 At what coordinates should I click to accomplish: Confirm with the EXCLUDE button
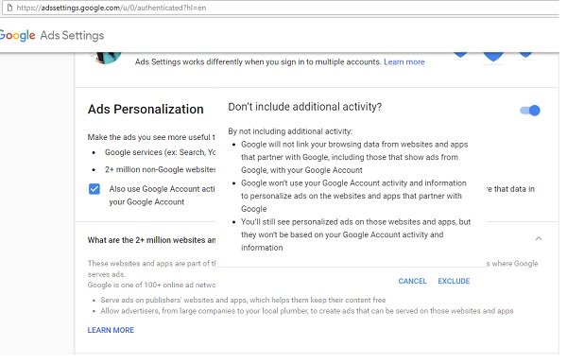coord(454,281)
